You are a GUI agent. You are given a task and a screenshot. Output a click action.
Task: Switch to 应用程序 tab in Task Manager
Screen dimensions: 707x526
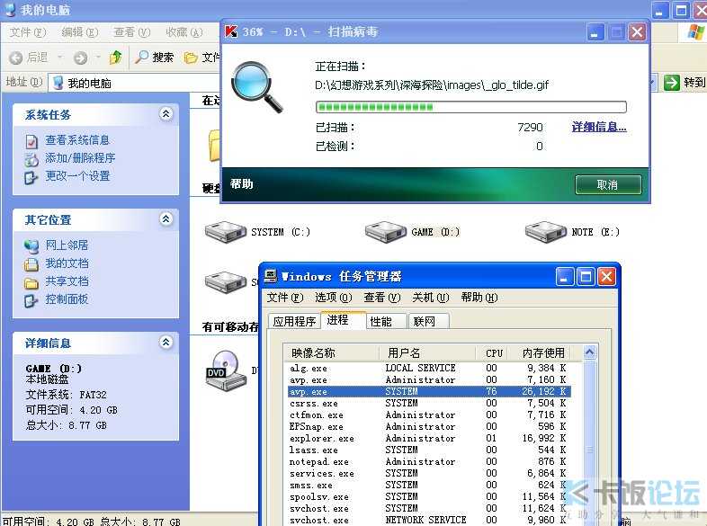pyautogui.click(x=294, y=321)
